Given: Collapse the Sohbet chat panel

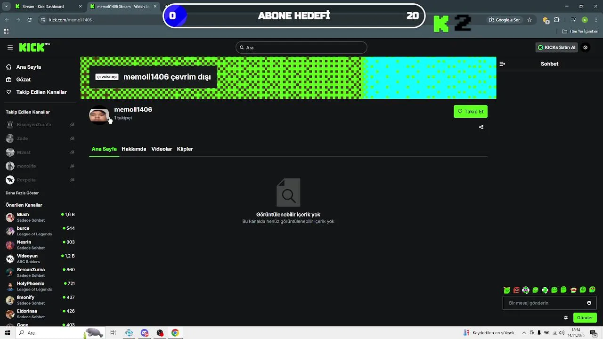Looking at the screenshot, I should coord(502,64).
